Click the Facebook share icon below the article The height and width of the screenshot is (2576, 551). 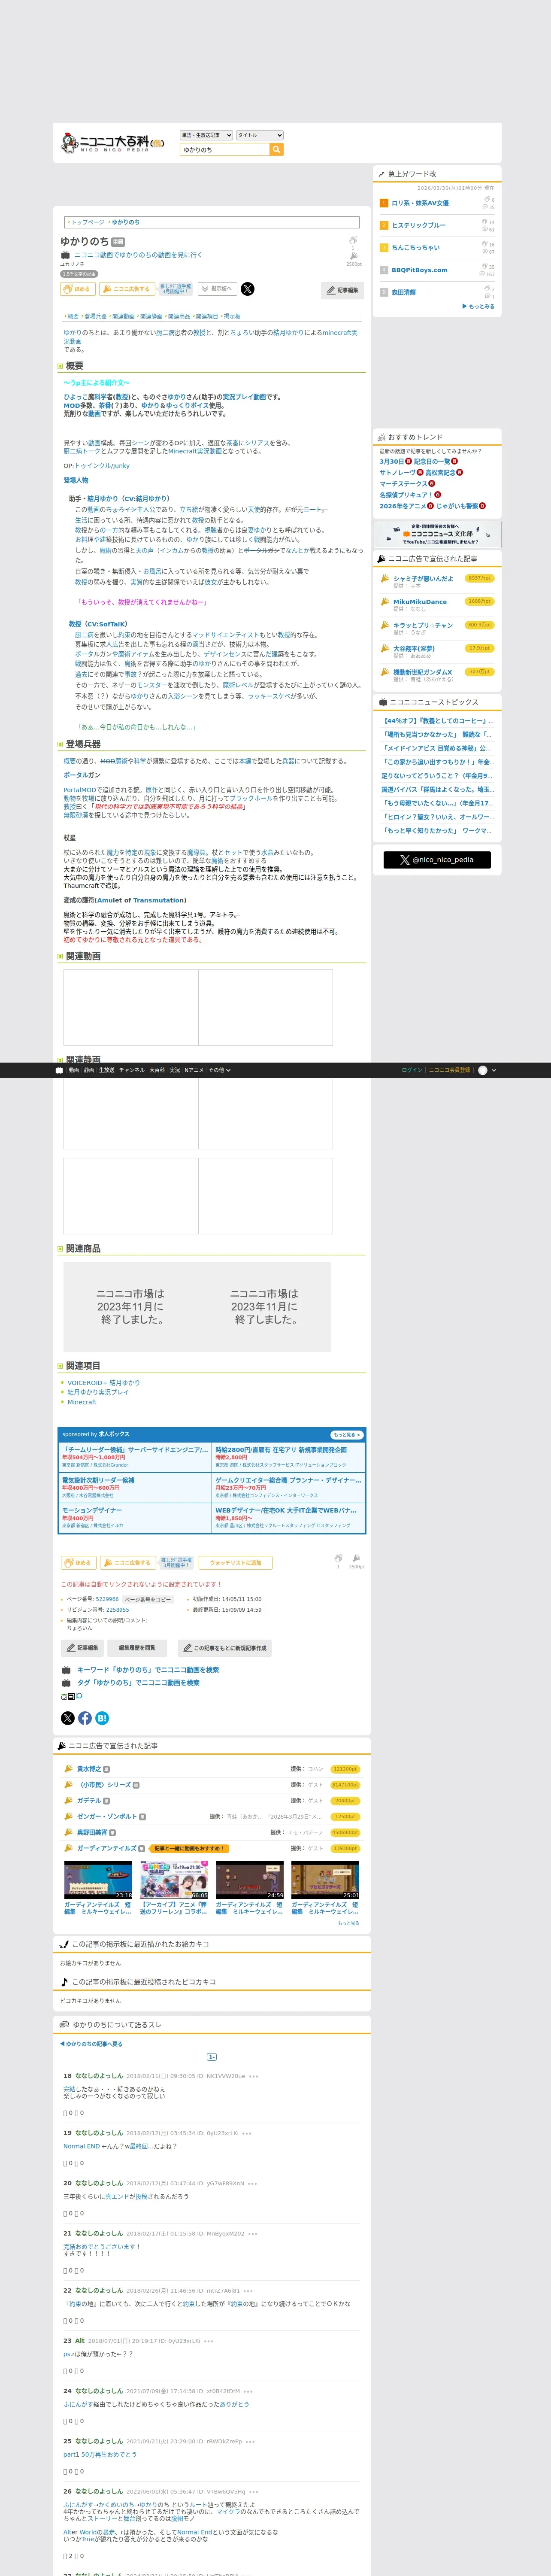pos(85,1718)
